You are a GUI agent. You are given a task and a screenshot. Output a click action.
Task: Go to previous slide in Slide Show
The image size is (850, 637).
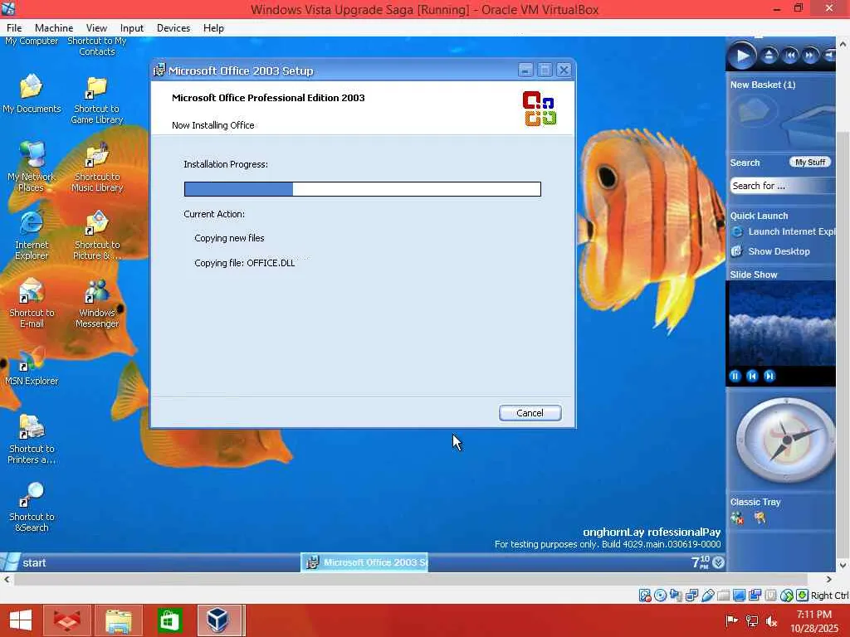point(752,376)
